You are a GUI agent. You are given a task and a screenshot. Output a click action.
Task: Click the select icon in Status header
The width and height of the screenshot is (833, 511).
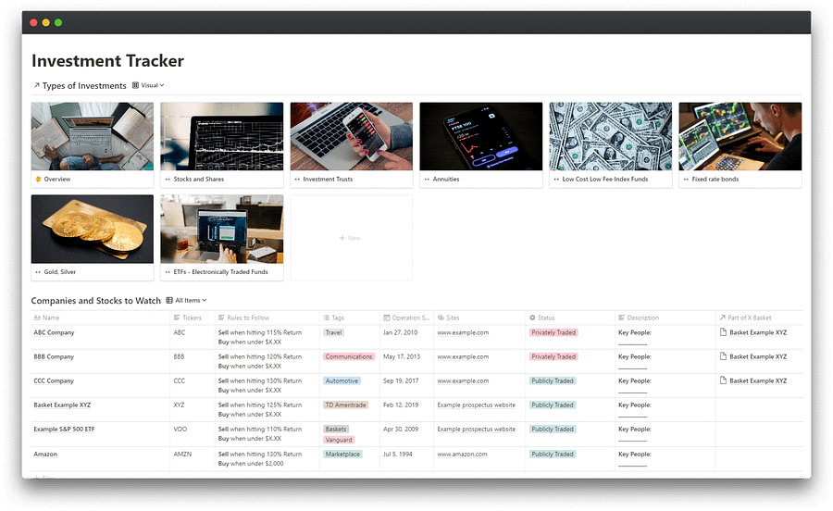tap(532, 318)
